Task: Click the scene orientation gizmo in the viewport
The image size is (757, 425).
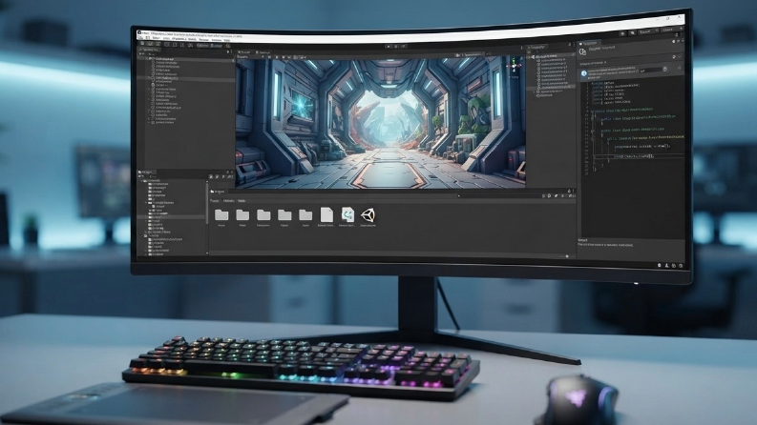Action: pyautogui.click(x=514, y=65)
